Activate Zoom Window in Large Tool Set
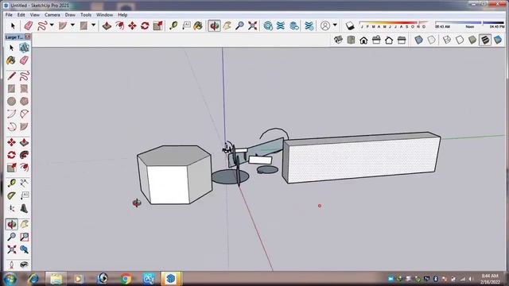509x286 pixels. [x=24, y=237]
